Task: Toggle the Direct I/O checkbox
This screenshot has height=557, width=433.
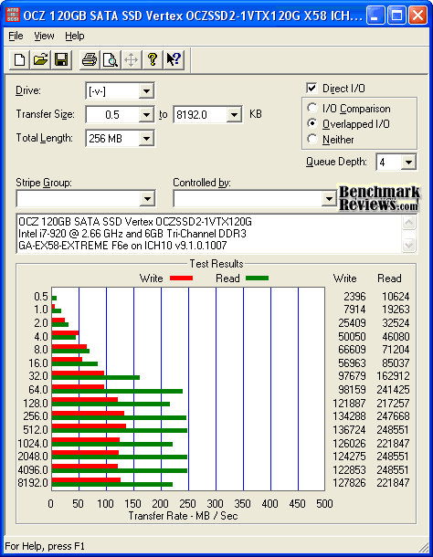Action: [312, 88]
